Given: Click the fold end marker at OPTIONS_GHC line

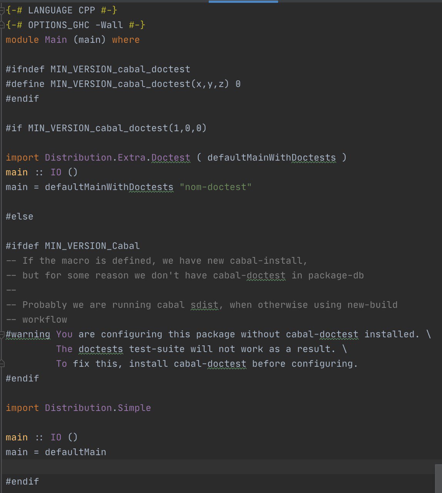Looking at the screenshot, I should [2, 25].
